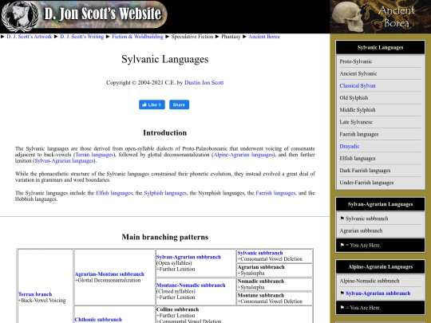This screenshot has width=431, height=323.
Task: Click the Sylvanic Languages page title
Action: tap(165, 59)
